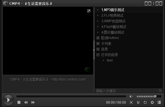Skip to the next track

point(33,102)
